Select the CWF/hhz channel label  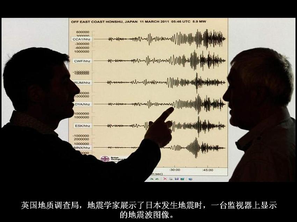click(x=82, y=61)
